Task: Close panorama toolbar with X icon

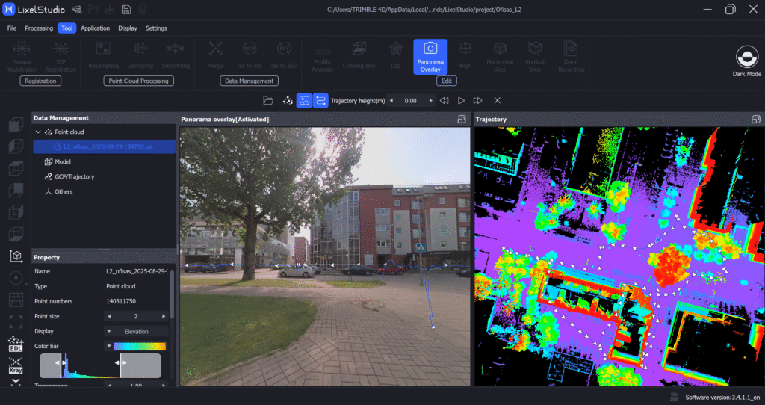Action: tap(497, 100)
